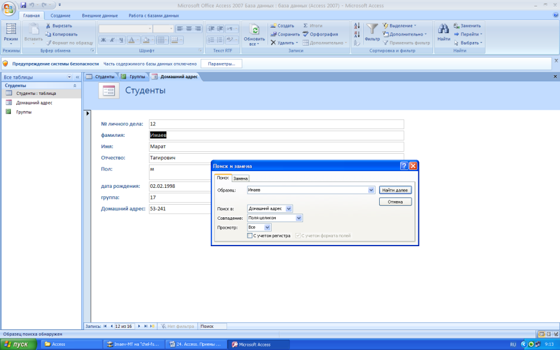Save via quick access toolbar icon
Image resolution: width=560 pixels, height=350 pixels.
pos(23,5)
